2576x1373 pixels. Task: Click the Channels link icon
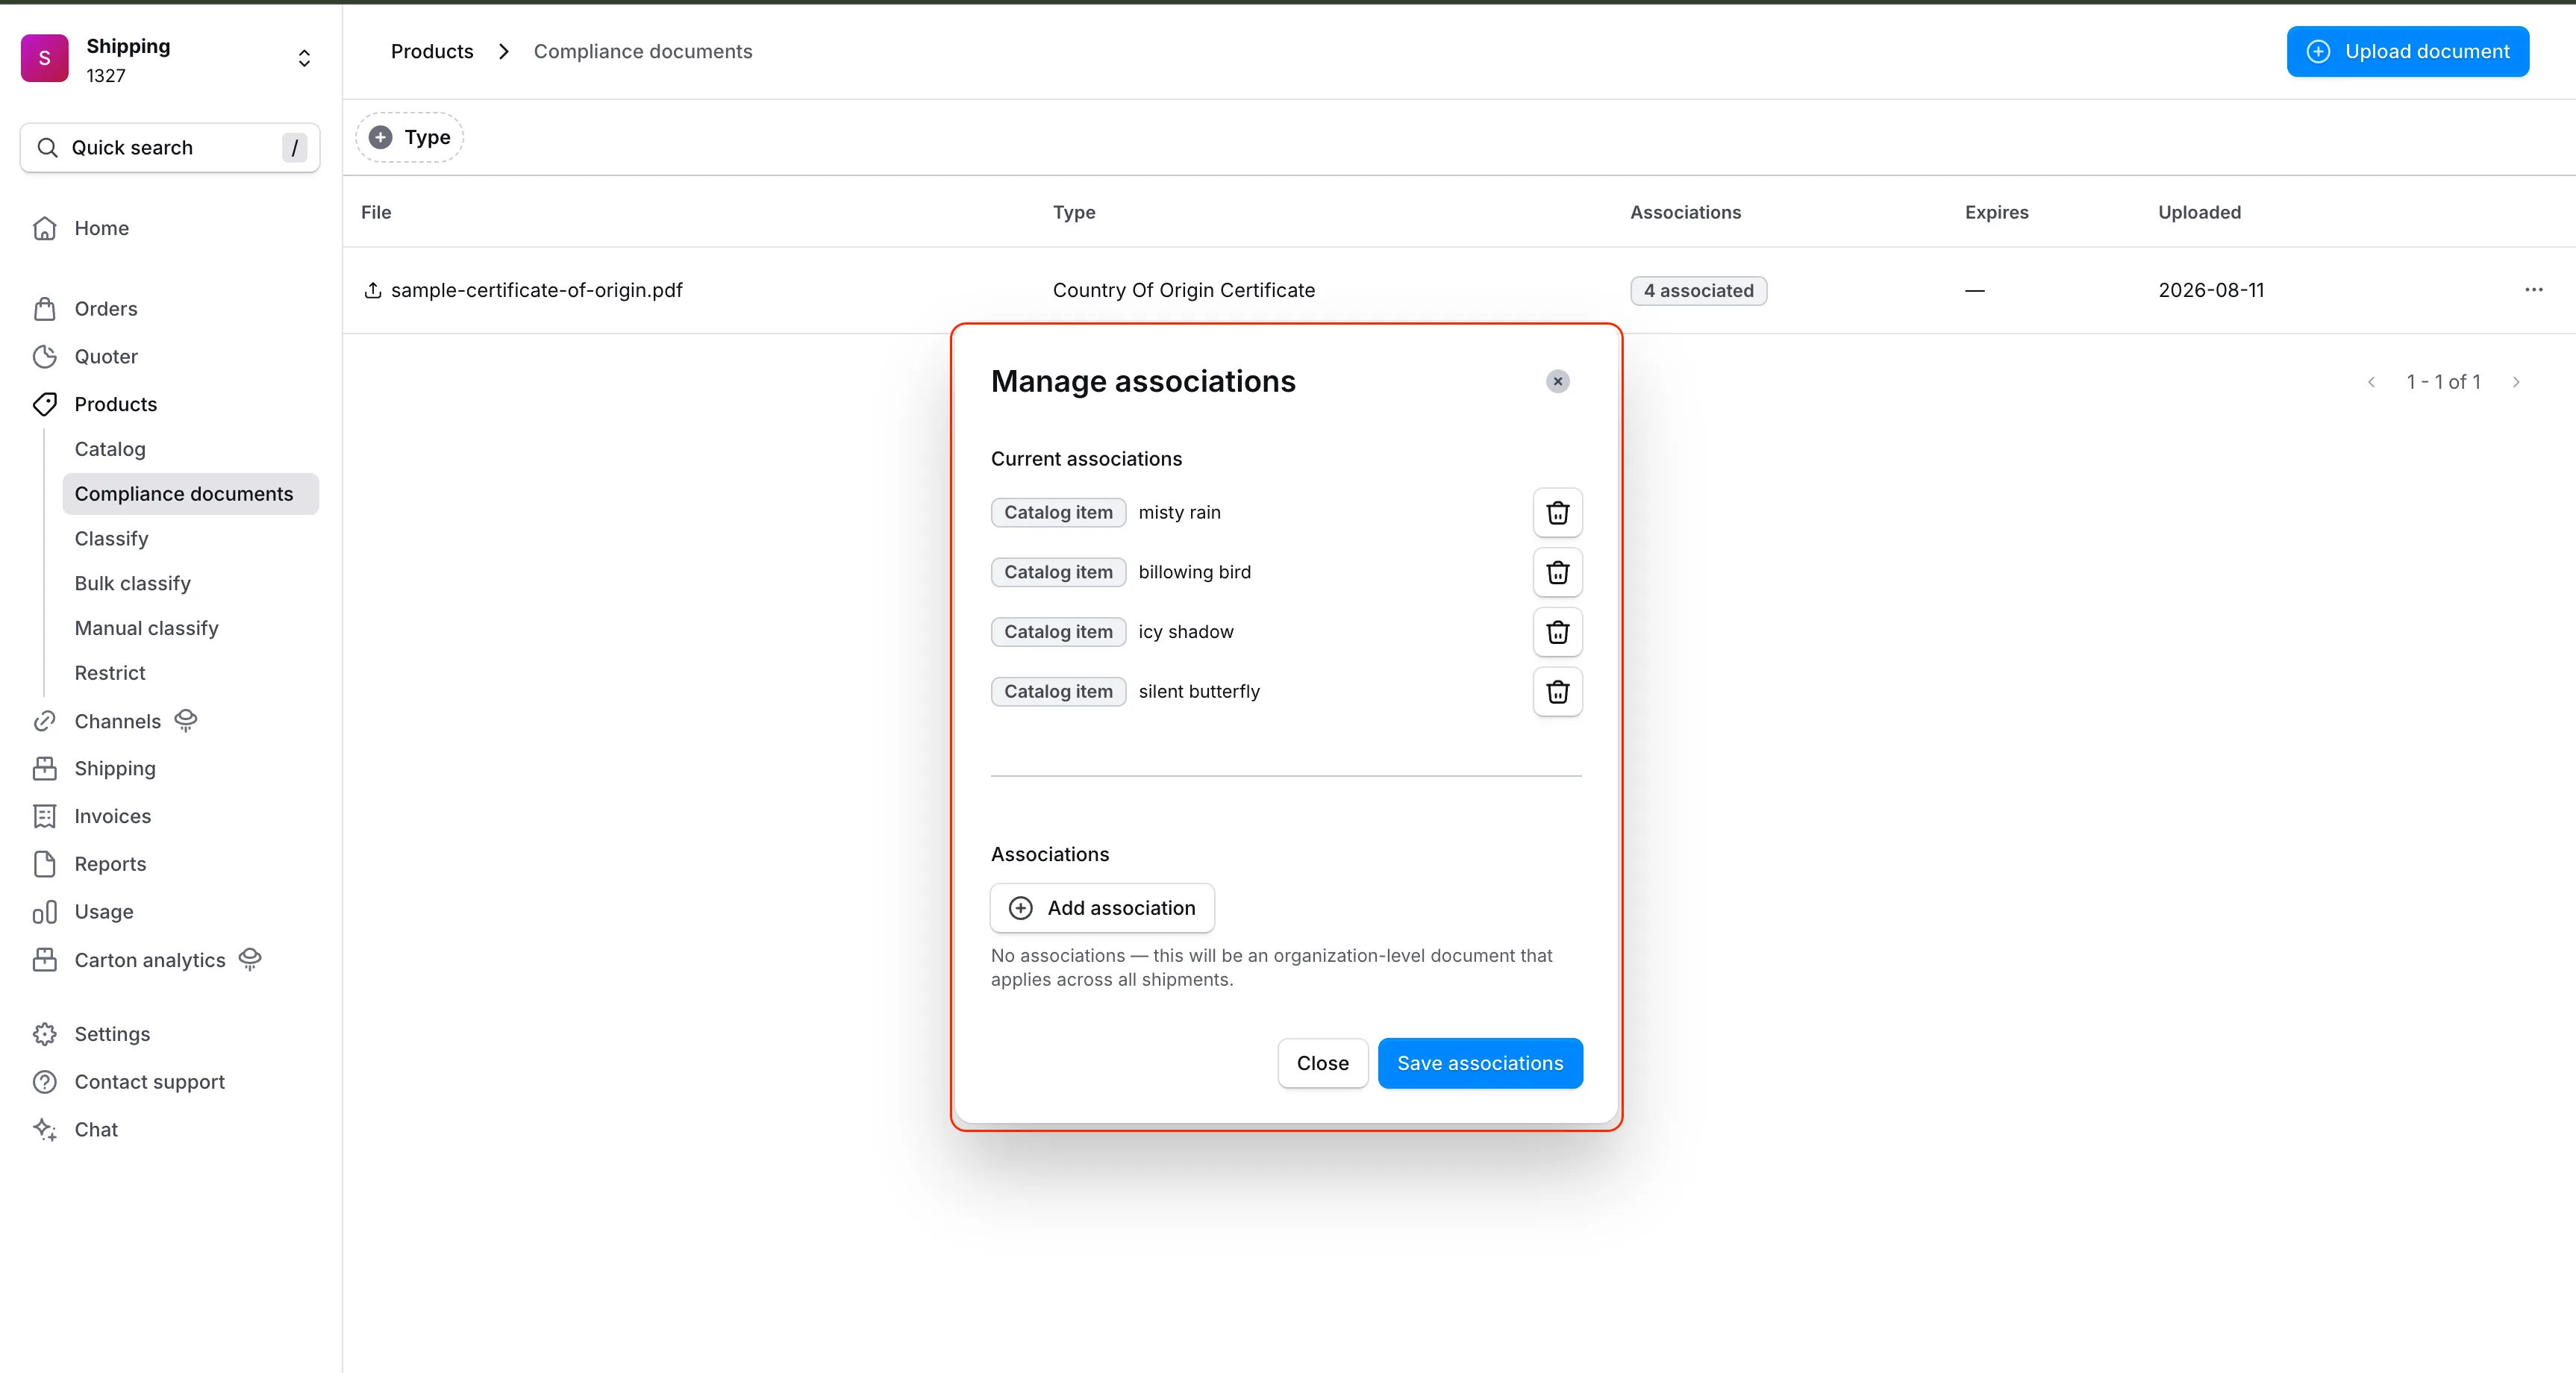point(45,721)
